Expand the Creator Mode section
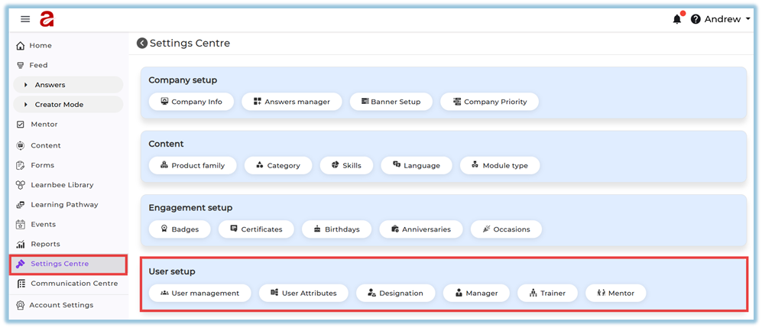This screenshot has width=762, height=328. pos(26,105)
